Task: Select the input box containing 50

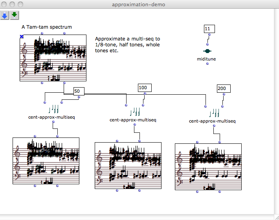Action: tap(77, 91)
